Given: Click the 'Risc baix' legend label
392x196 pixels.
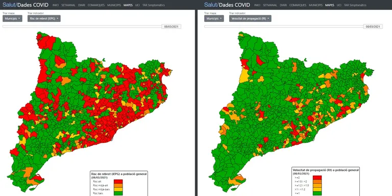Looking at the screenshot, I should (x=97, y=193).
